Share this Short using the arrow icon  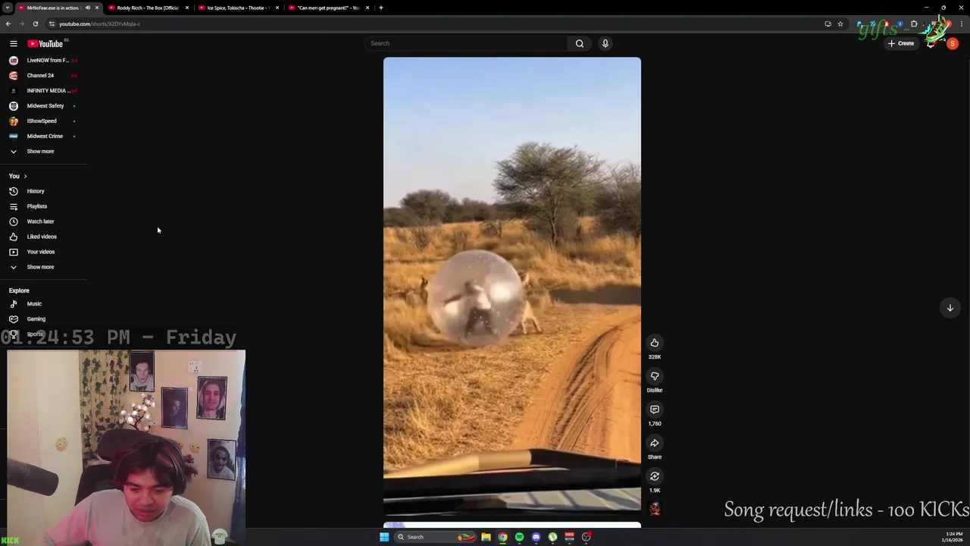pos(655,443)
